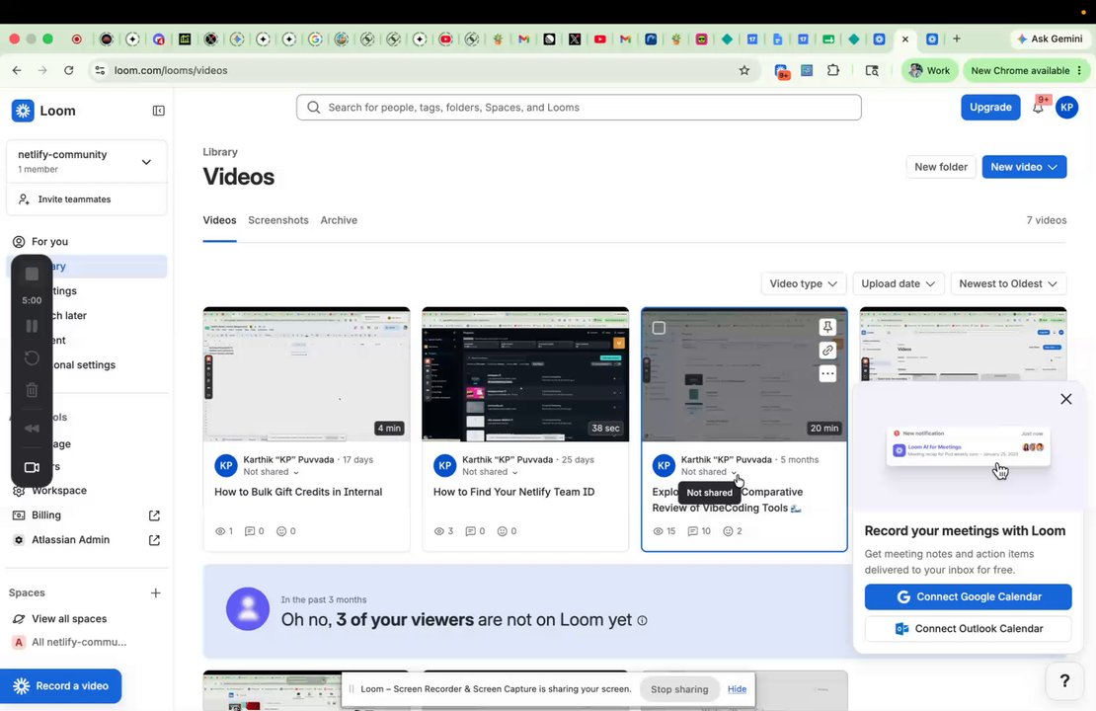Collapse the Loom sidebar panel
Viewport: 1096px width, 711px height.
pyautogui.click(x=159, y=111)
